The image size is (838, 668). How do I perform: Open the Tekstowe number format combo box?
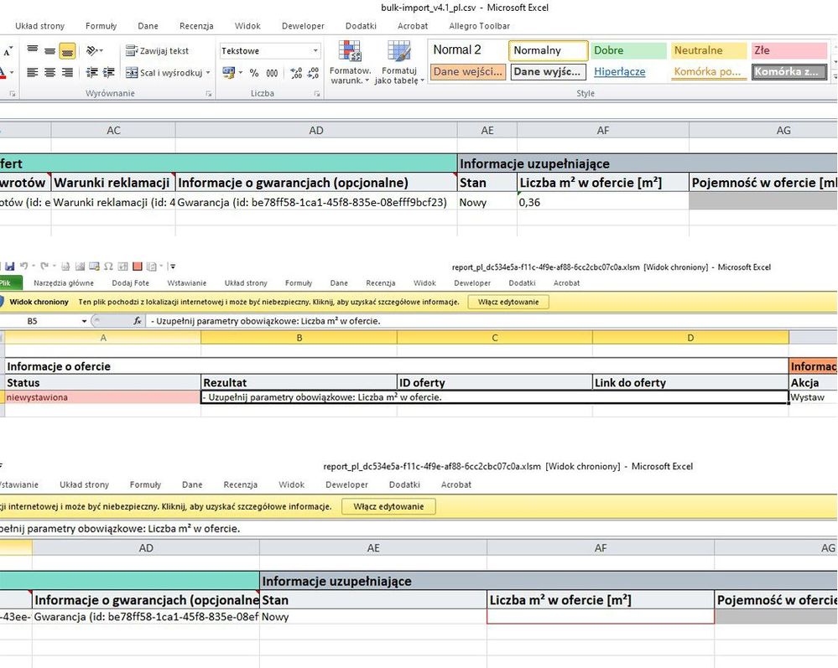coord(270,51)
